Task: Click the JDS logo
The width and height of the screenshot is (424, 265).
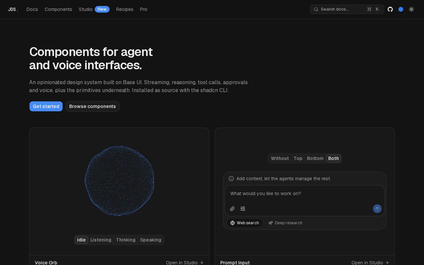Action: [x=13, y=9]
